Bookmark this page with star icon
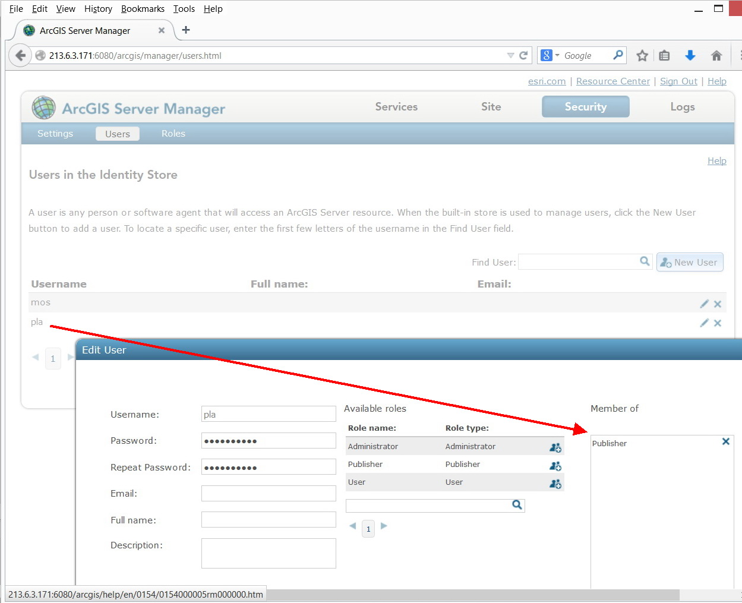 (642, 55)
